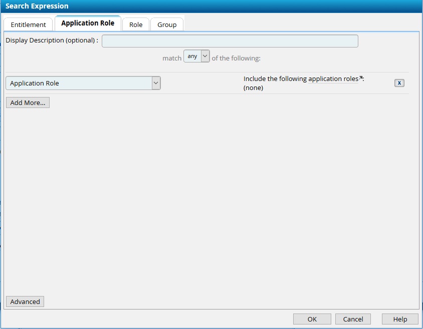Image resolution: width=423 pixels, height=329 pixels.
Task: Select the Application Role tab
Action: click(88, 23)
